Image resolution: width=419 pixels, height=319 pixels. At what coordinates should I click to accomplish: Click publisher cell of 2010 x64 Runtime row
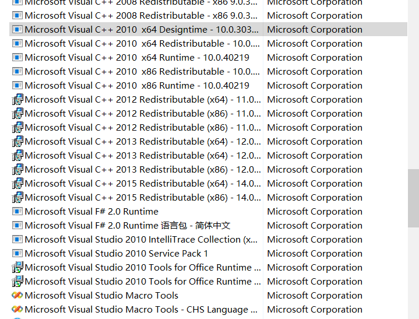(315, 57)
